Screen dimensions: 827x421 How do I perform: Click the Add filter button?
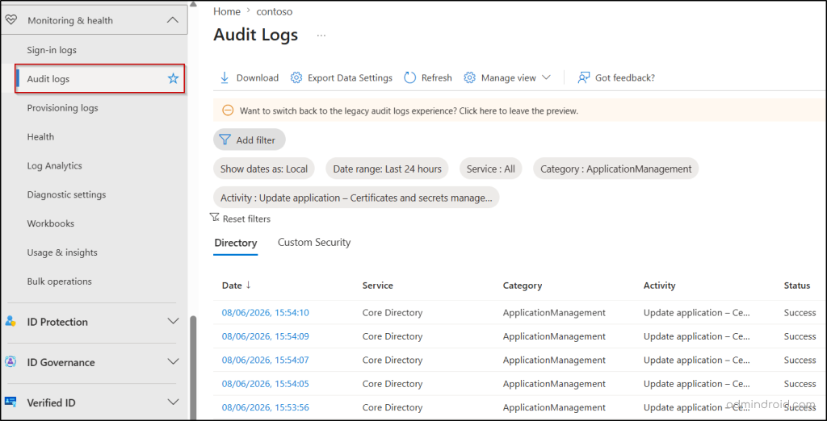(249, 140)
